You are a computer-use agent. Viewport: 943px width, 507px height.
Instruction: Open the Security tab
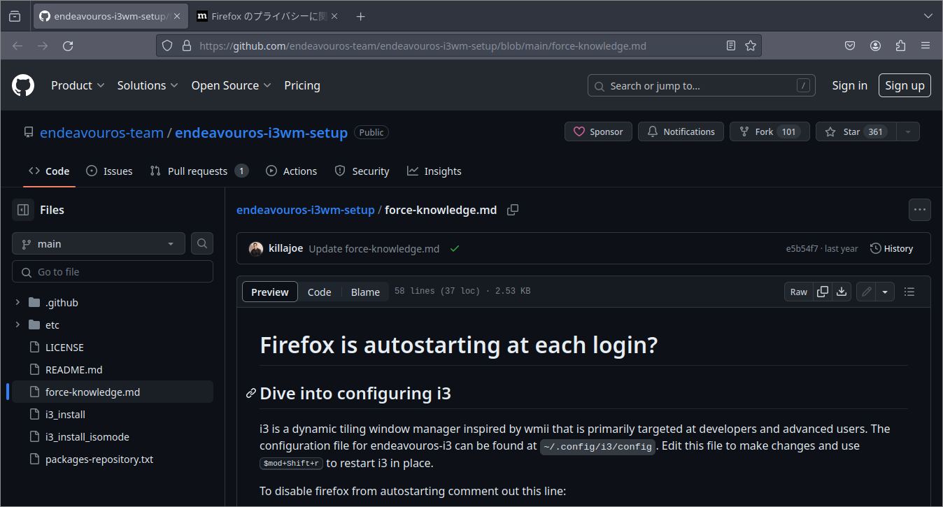click(x=362, y=171)
